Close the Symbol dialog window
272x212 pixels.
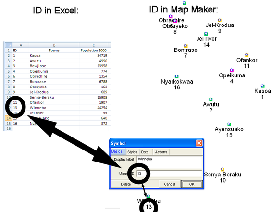pyautogui.click(x=199, y=143)
